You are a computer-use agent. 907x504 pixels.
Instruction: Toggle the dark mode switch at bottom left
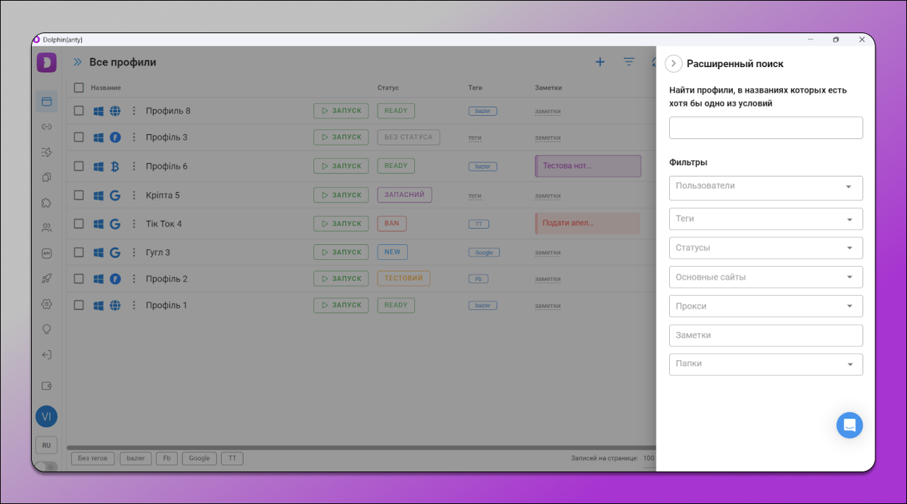[46, 466]
